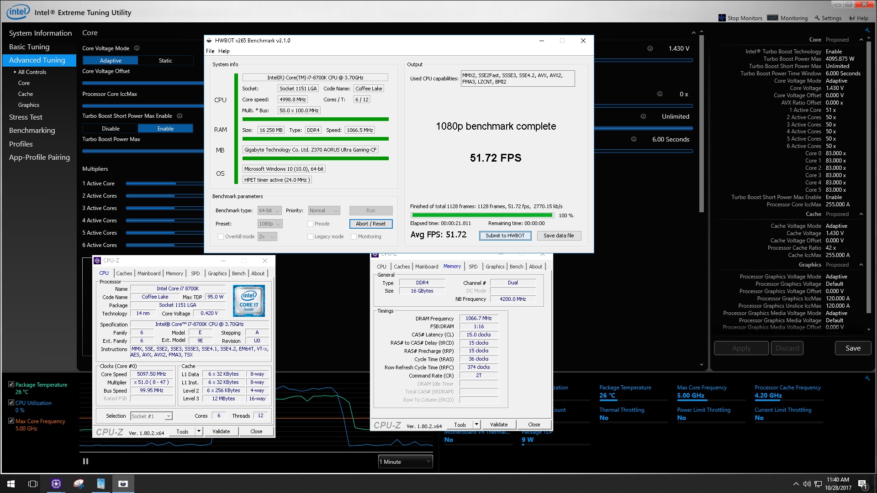This screenshot has width=877, height=493.
Task: Click the HWBOT x265 window title icon
Action: [209, 41]
